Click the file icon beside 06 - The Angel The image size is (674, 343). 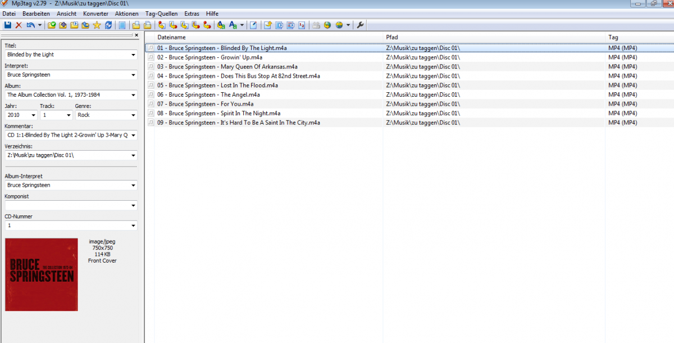(151, 94)
